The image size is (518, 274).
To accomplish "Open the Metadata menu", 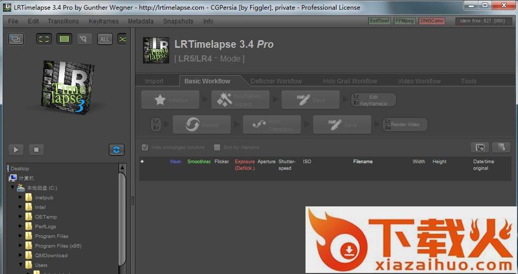I will (x=140, y=21).
